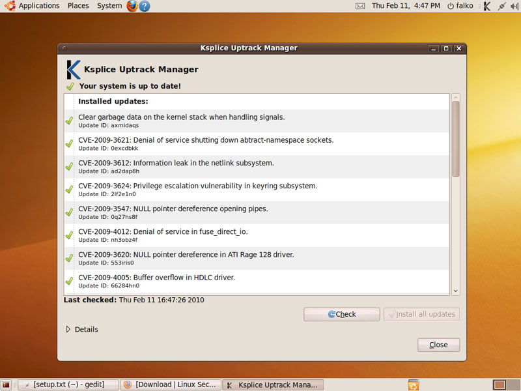The width and height of the screenshot is (521, 391).
Task: Click green checkmark beside CVE-2009-3621 update
Action: tap(69, 143)
